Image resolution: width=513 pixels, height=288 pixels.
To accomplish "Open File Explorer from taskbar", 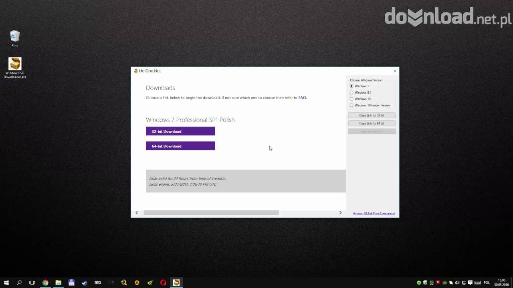I will pyautogui.click(x=59, y=283).
